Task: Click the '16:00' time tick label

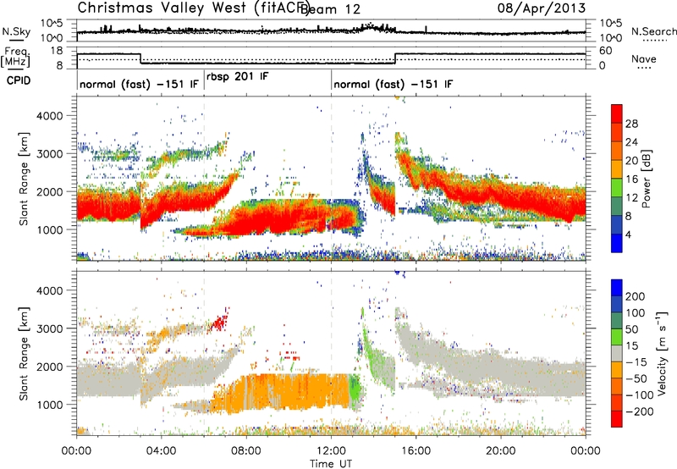Action: pyautogui.click(x=416, y=451)
